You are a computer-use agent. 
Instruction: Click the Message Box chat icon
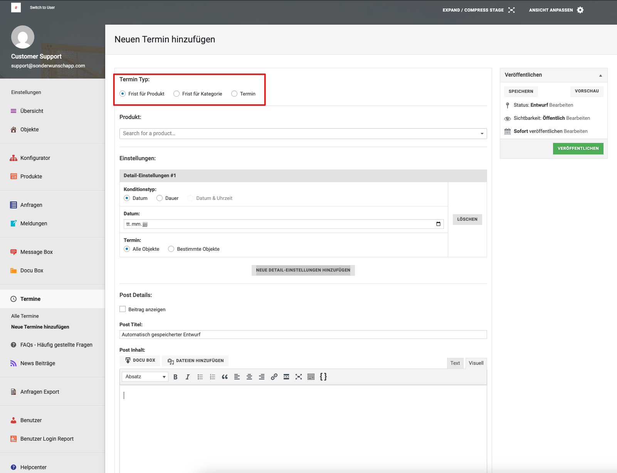click(x=13, y=252)
